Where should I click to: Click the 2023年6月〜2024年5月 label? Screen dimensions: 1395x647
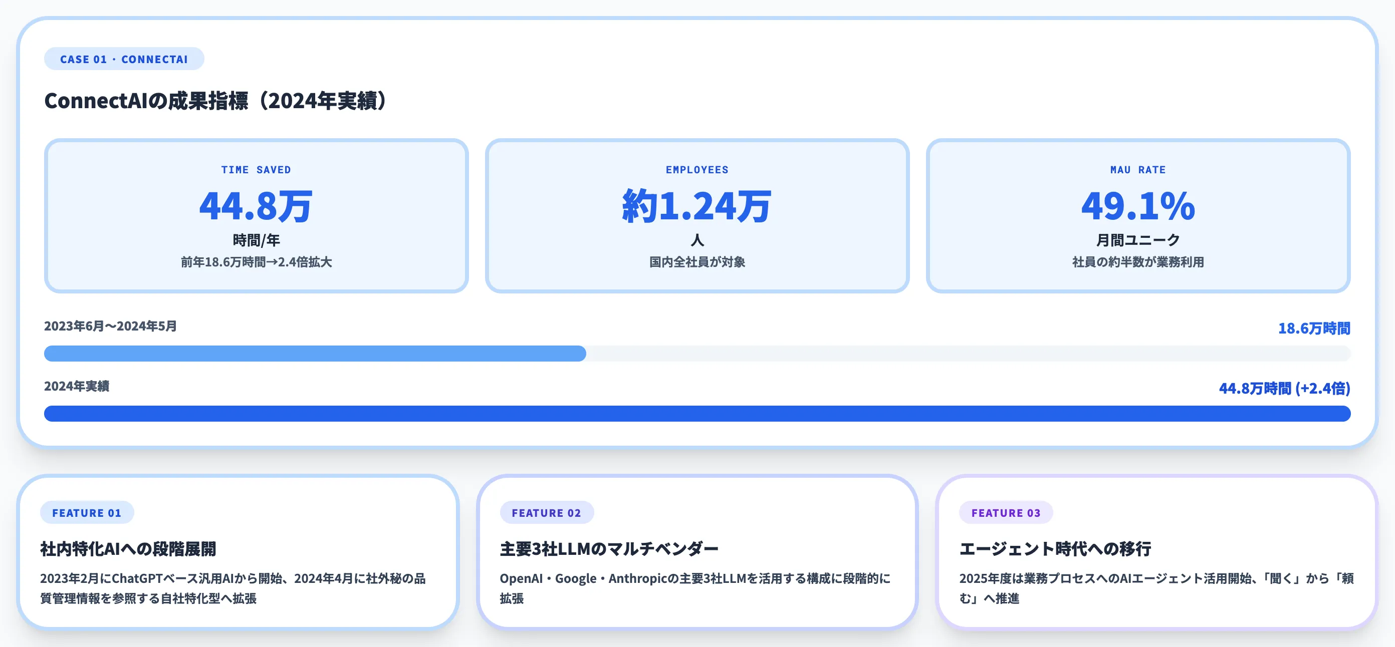pyautogui.click(x=110, y=326)
